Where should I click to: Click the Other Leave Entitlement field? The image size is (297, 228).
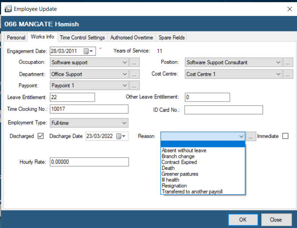[207, 97]
